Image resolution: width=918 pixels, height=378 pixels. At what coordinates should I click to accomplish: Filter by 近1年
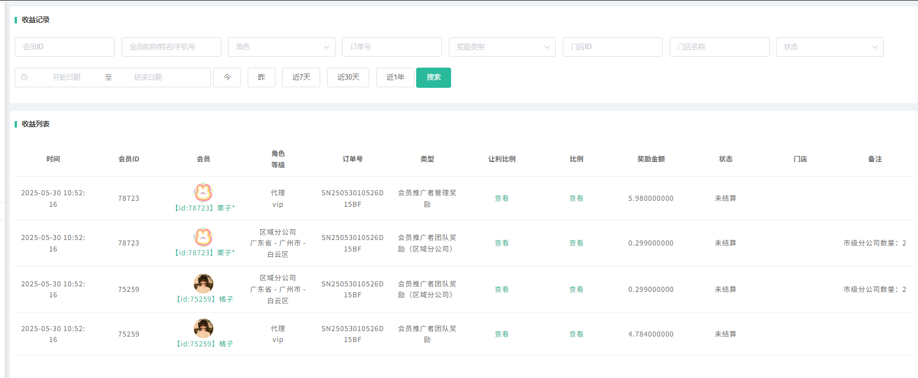[395, 77]
